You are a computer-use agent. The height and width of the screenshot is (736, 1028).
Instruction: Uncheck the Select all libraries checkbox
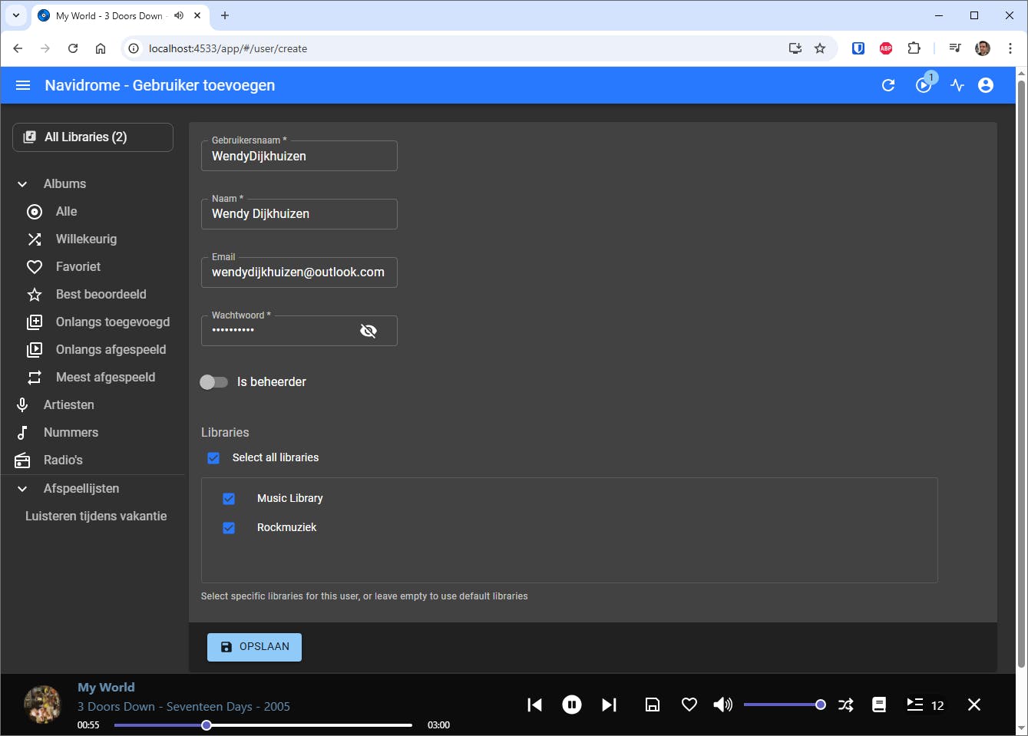[213, 458]
